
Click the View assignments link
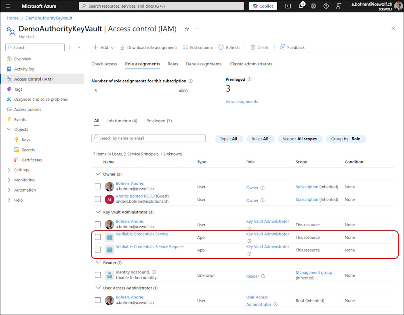[x=242, y=102]
